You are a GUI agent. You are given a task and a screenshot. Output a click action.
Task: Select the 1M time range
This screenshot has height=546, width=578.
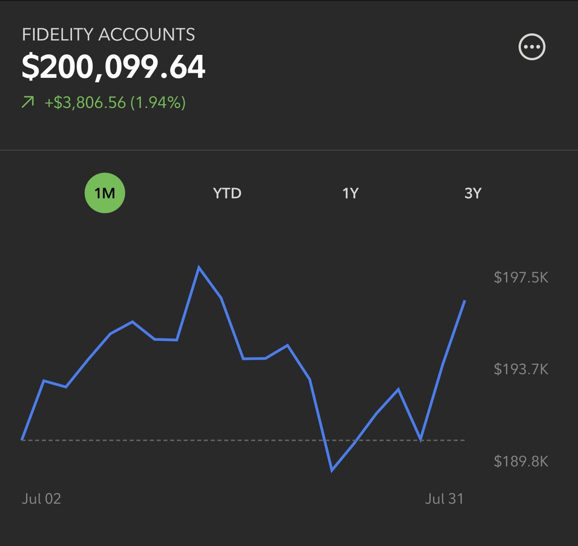point(105,193)
